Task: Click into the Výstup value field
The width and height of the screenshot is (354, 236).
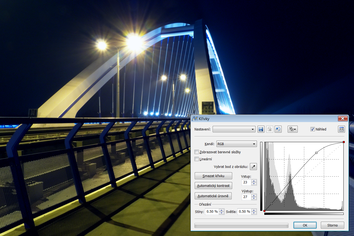Action: [246, 197]
